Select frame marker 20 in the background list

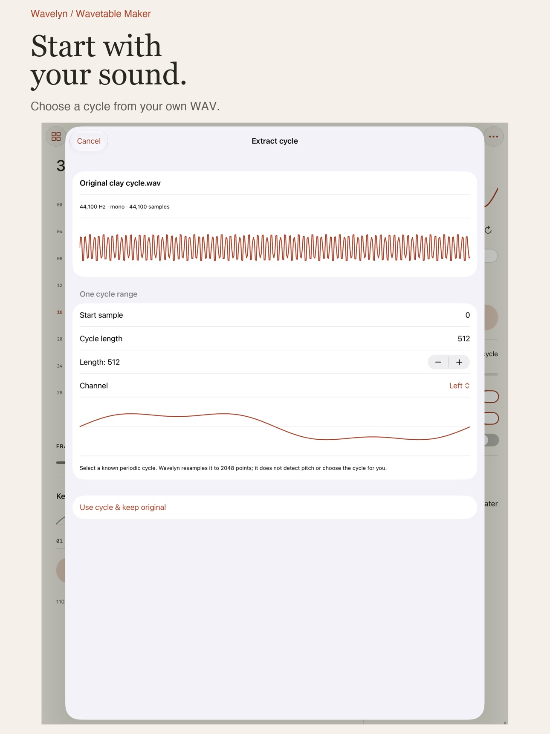(x=60, y=339)
